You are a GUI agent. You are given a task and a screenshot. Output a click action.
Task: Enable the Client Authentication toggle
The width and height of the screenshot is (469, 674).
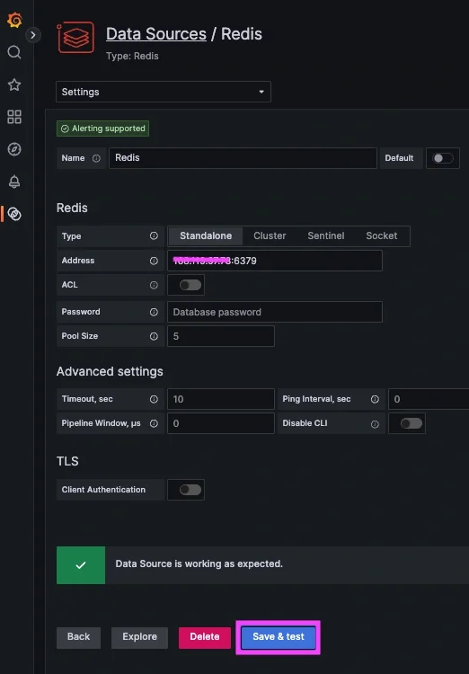coord(190,490)
